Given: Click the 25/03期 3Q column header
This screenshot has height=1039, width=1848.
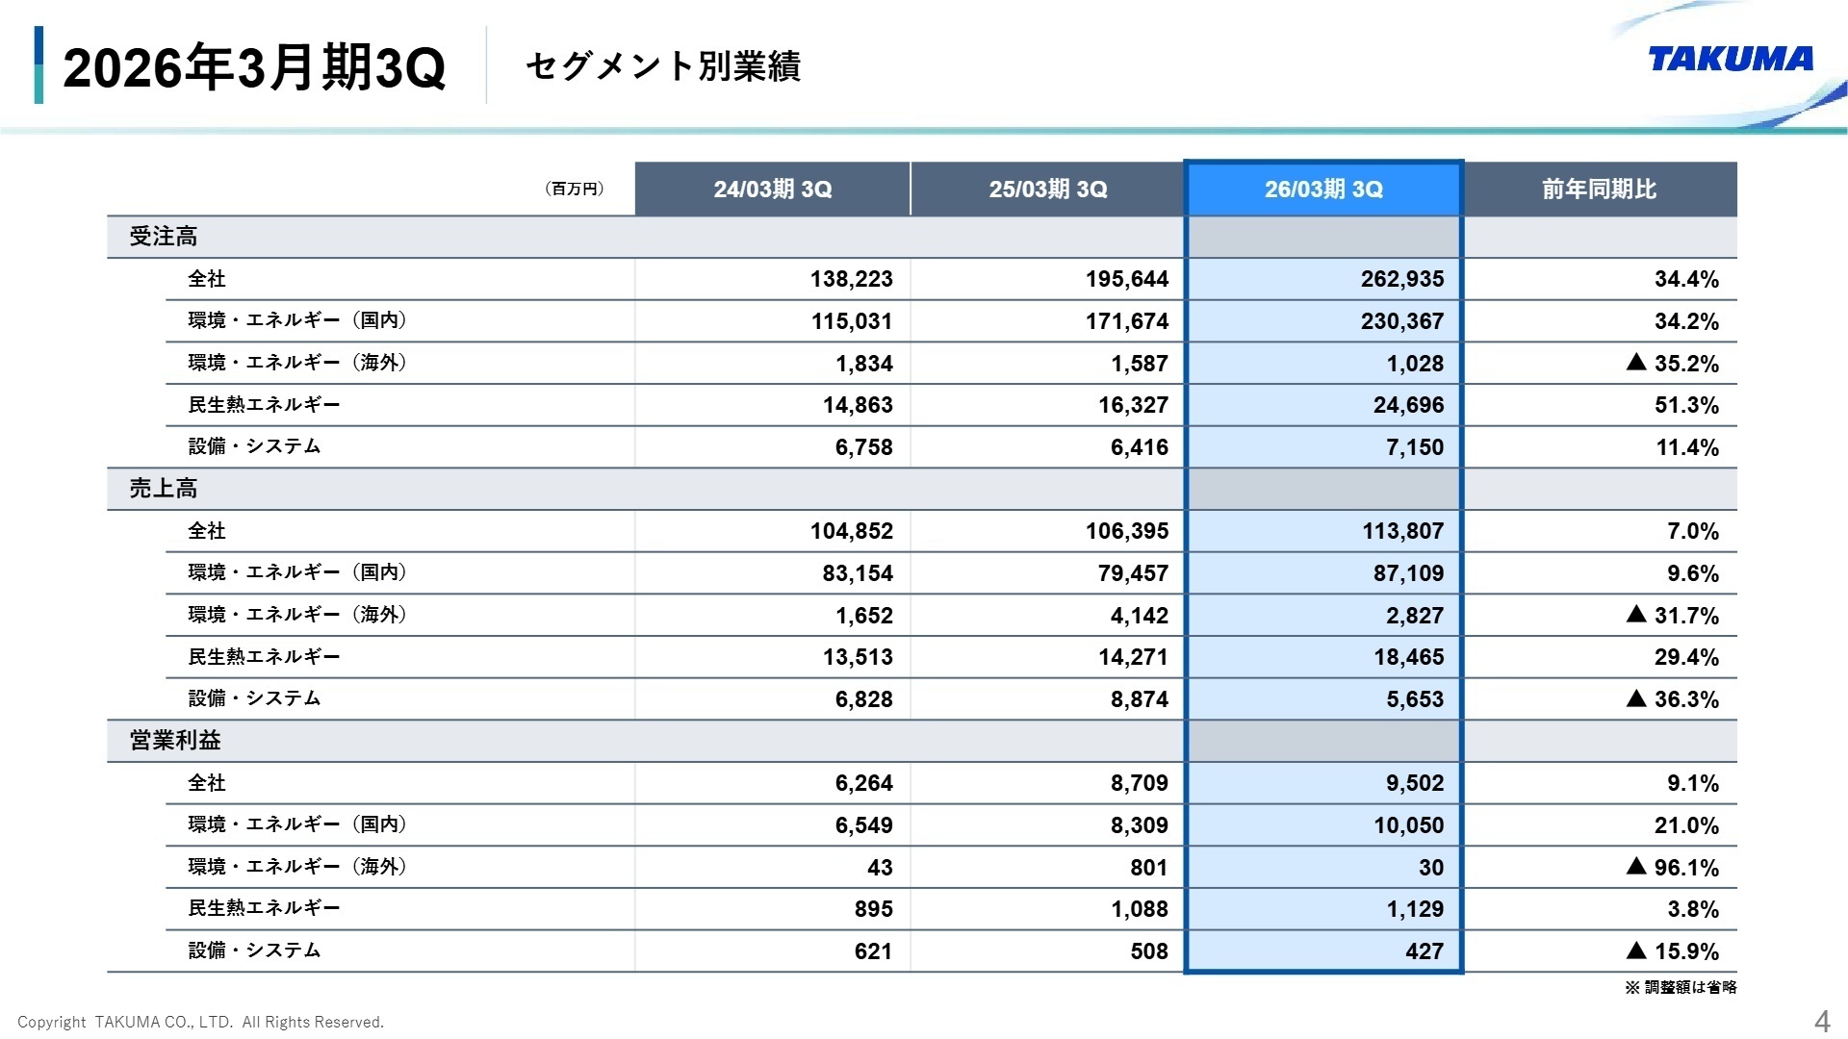Looking at the screenshot, I should (1047, 190).
